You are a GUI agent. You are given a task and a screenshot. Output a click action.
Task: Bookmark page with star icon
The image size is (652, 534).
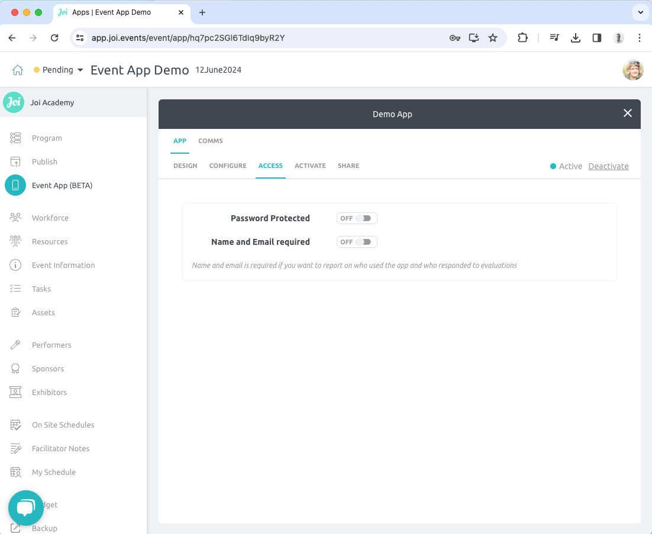[x=493, y=38]
